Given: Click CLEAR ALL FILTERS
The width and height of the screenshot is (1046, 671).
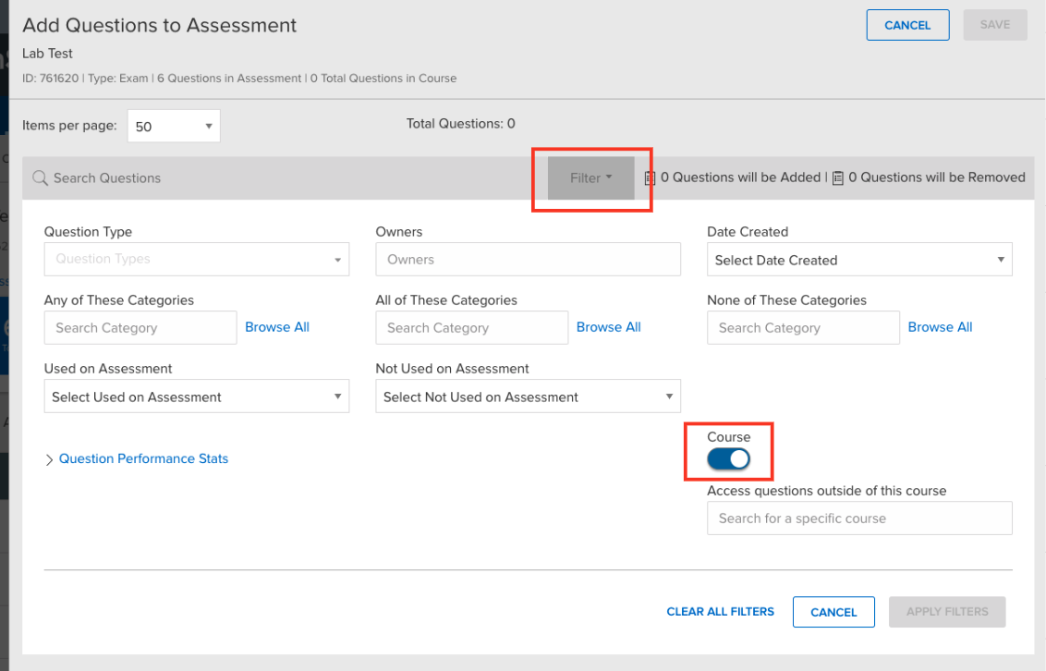Looking at the screenshot, I should click(x=720, y=612).
